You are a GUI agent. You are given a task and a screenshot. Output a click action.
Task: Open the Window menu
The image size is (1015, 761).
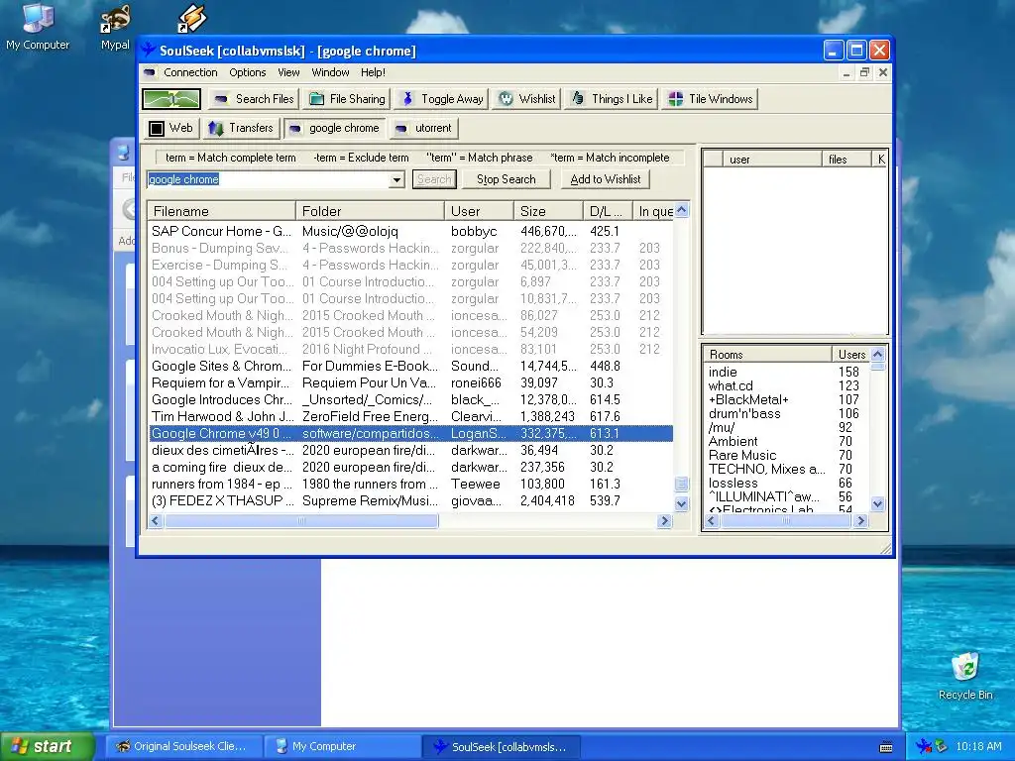330,72
